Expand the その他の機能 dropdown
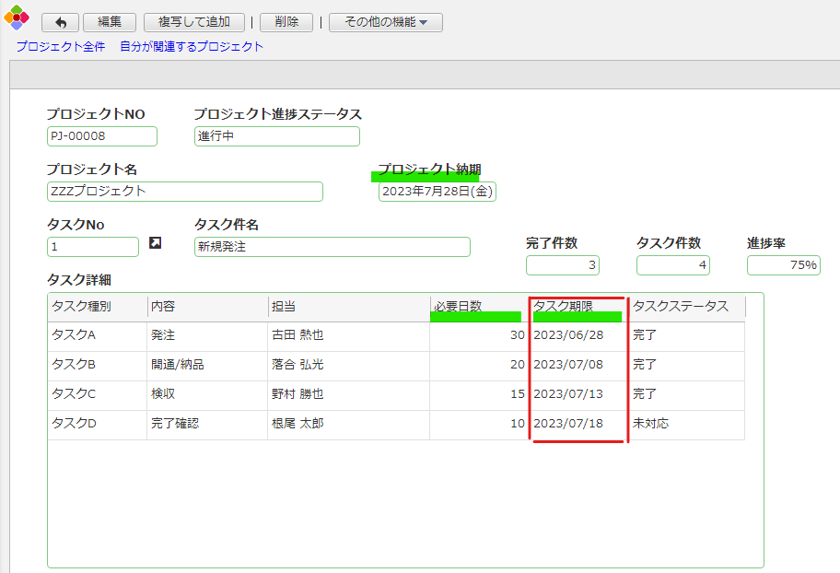The image size is (840, 573). (385, 23)
